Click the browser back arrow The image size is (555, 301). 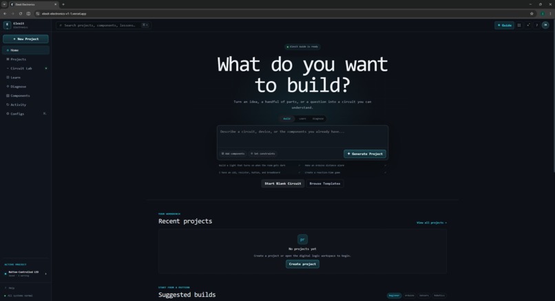(5, 14)
